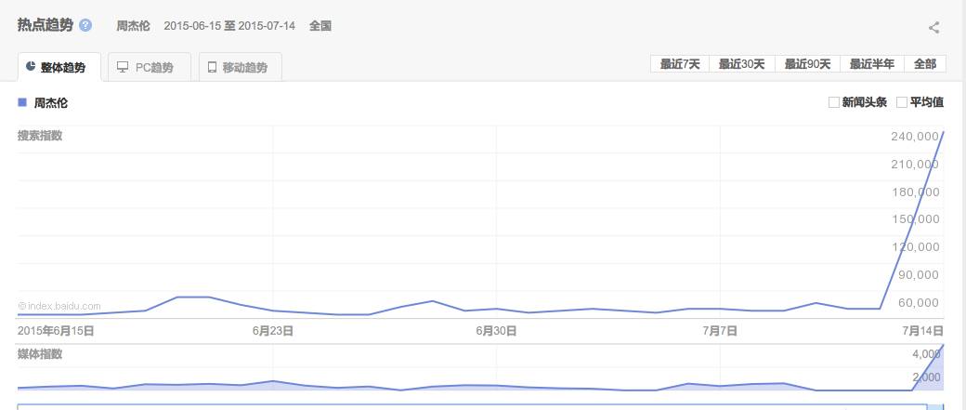Click the 周杰伦 legend label
Viewport: 966px width, 410px height.
(50, 103)
